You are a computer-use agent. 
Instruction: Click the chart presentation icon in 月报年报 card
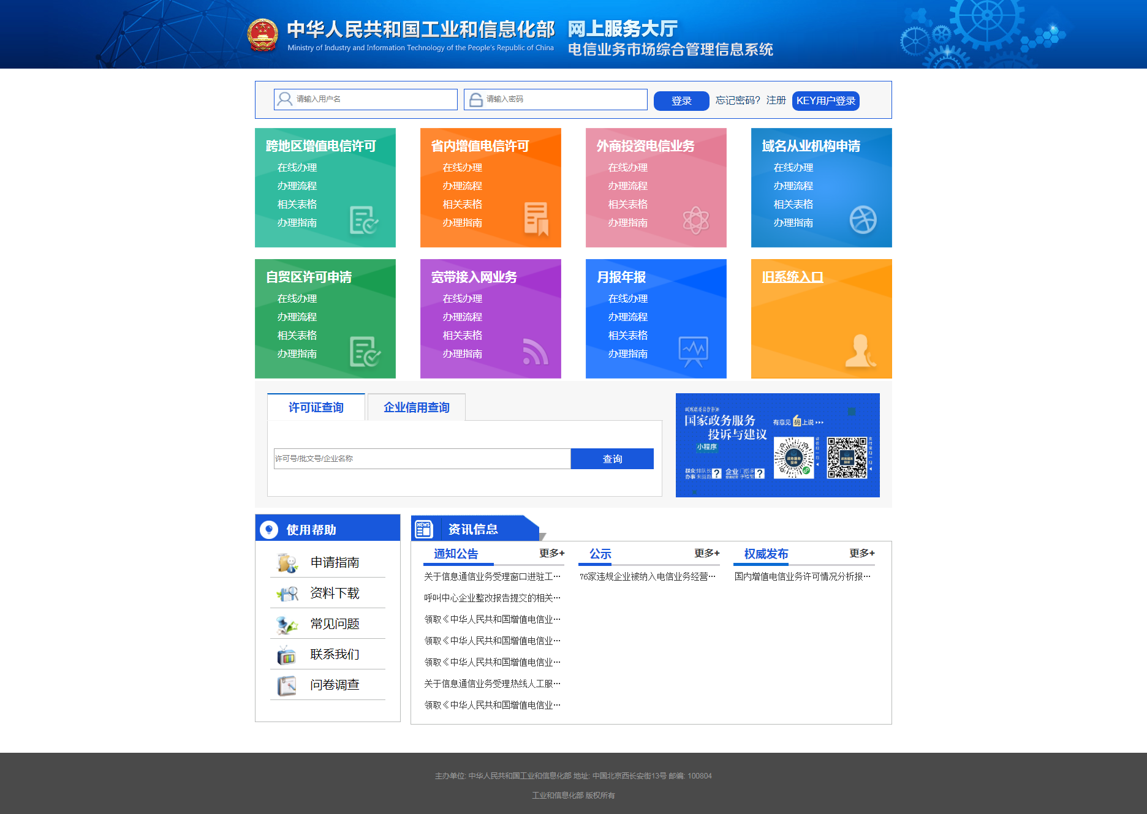694,352
